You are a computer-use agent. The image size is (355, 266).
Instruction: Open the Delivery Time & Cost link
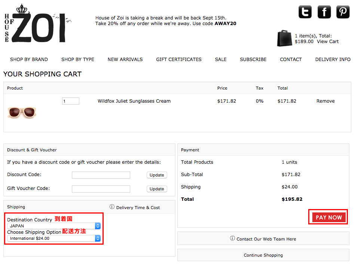click(x=138, y=208)
